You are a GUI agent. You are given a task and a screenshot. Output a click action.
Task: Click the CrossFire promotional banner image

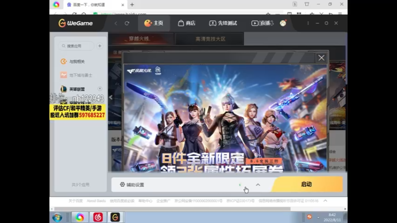(225, 118)
